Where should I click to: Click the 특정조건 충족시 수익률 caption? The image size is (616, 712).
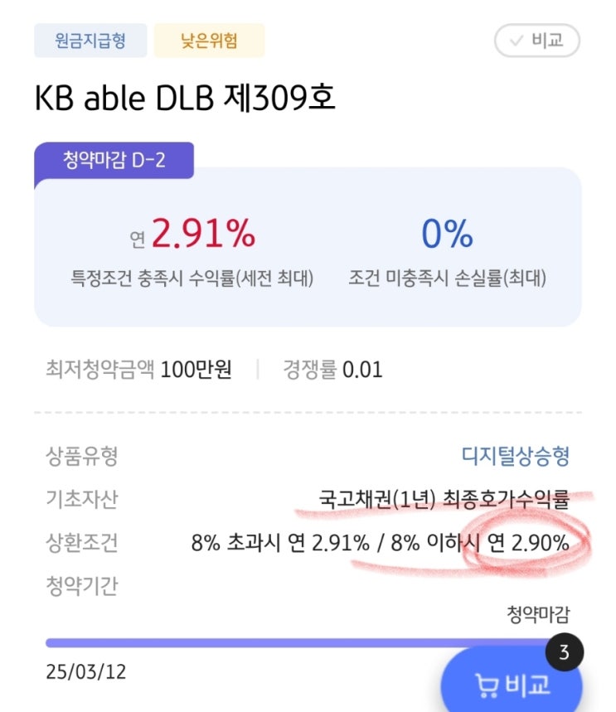click(x=192, y=279)
